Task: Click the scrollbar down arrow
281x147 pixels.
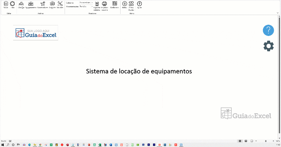Action: (279, 138)
